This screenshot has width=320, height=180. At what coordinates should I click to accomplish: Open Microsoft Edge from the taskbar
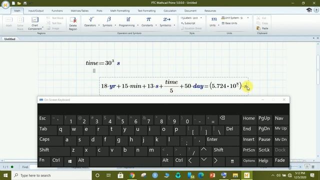coord(201,175)
